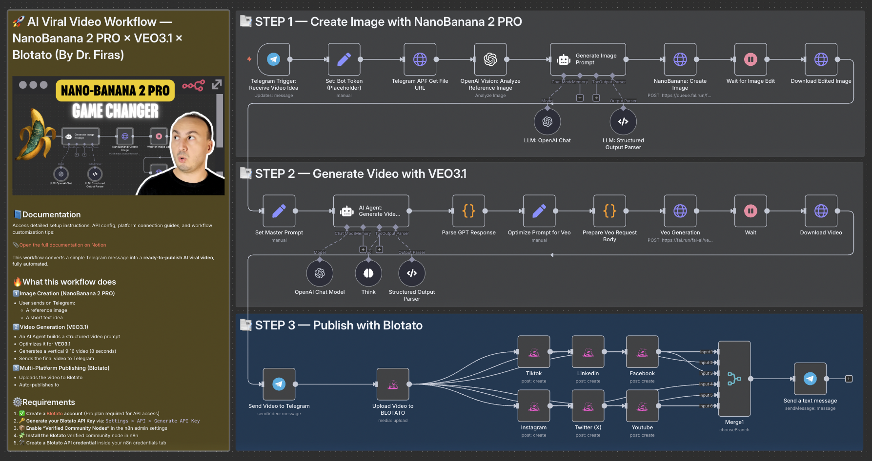Select the Wait for Image Edit pause icon
Image resolution: width=872 pixels, height=461 pixels.
point(750,59)
